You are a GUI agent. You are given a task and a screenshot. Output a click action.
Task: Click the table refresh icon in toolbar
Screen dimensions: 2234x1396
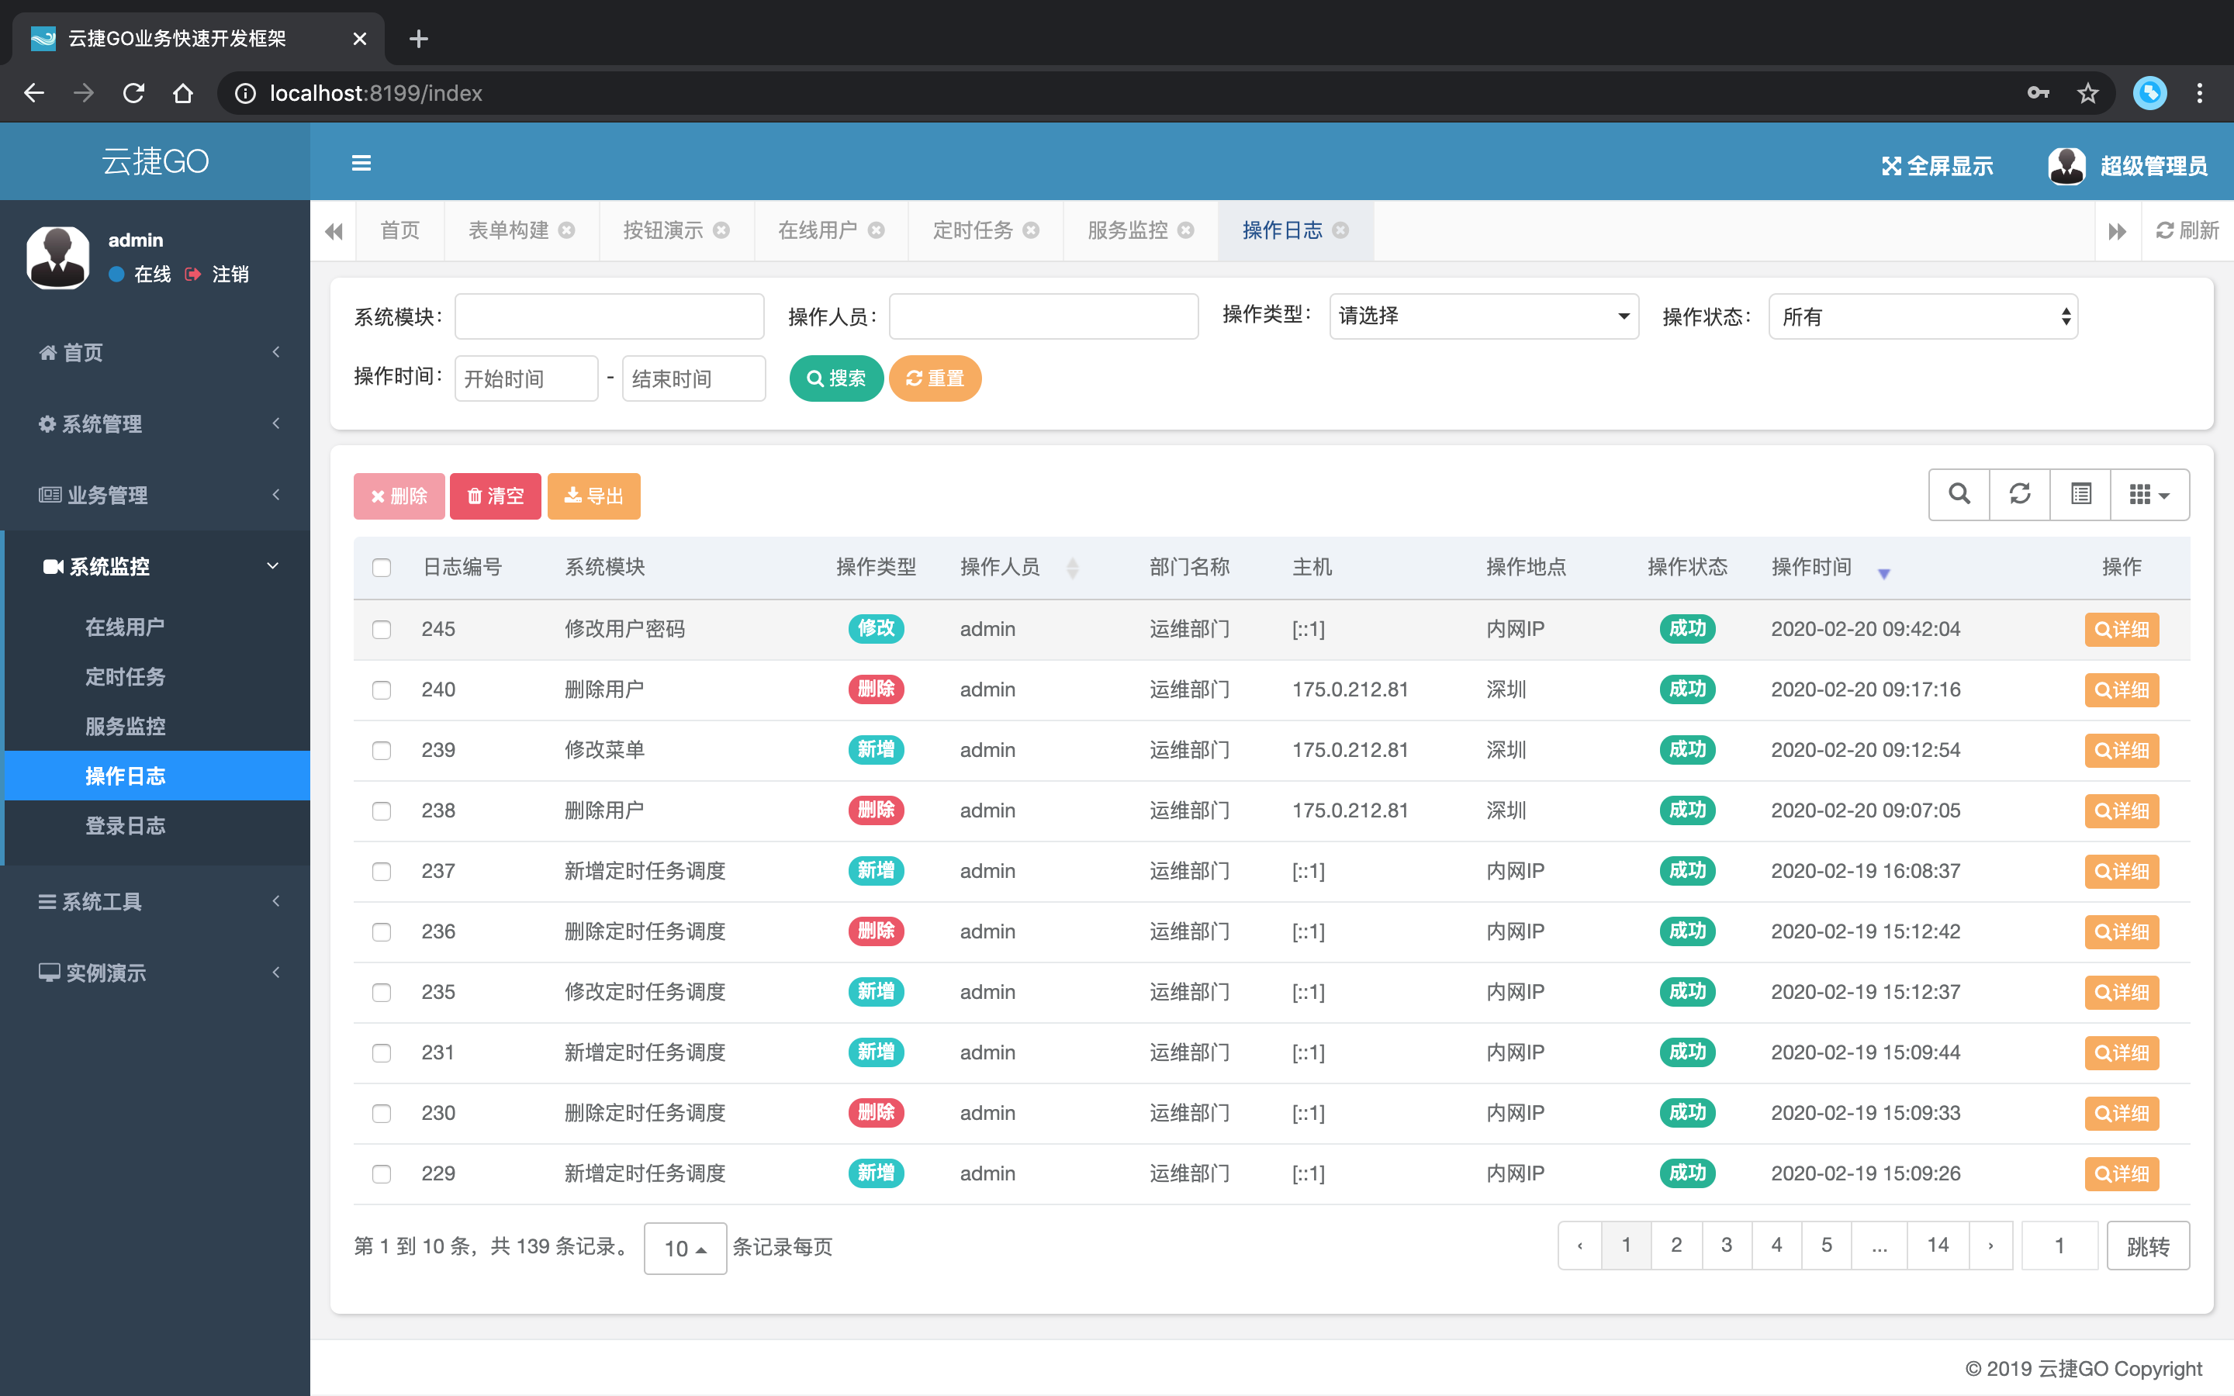(x=2020, y=494)
